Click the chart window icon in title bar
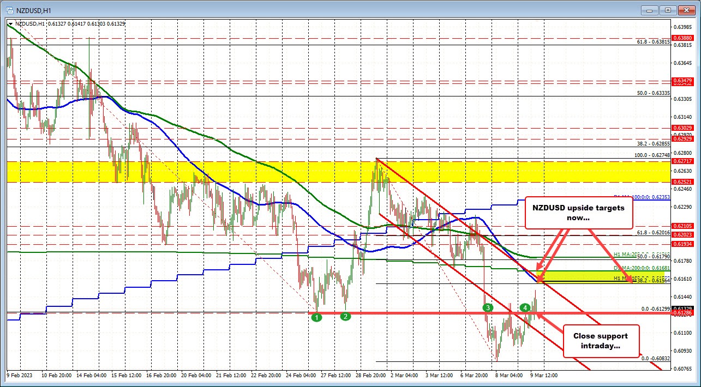Screen dimensions: 701x387 click(10, 10)
